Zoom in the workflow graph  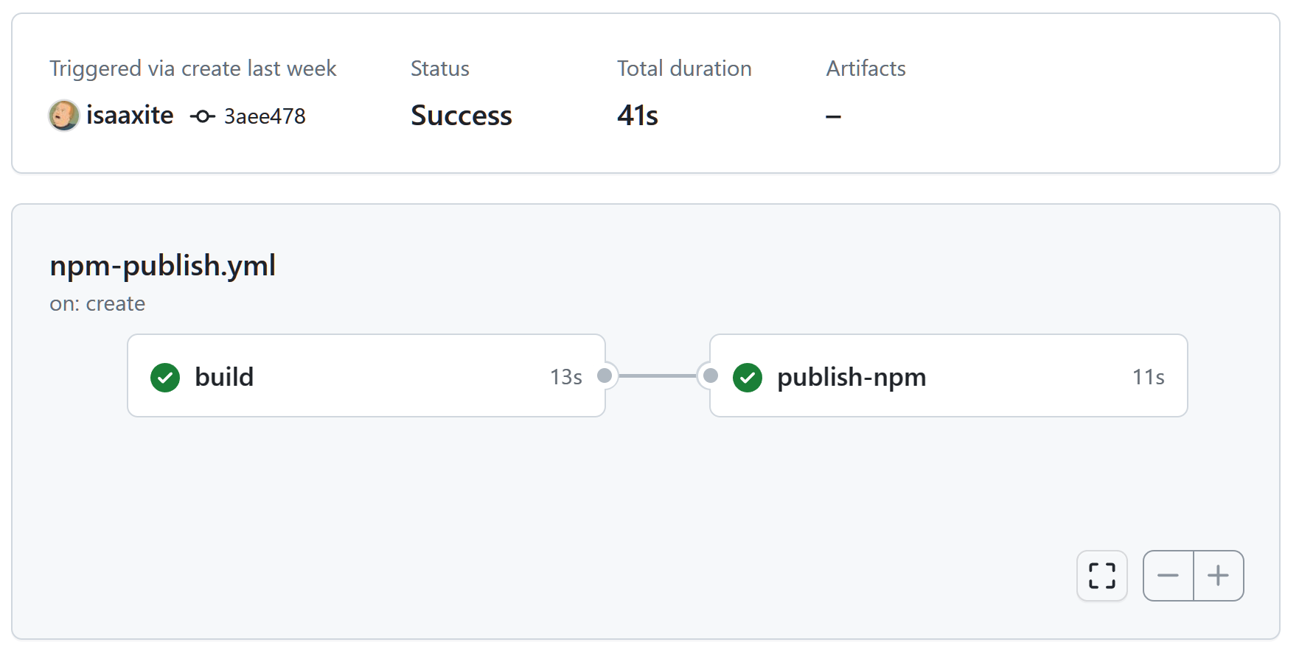[x=1219, y=576]
